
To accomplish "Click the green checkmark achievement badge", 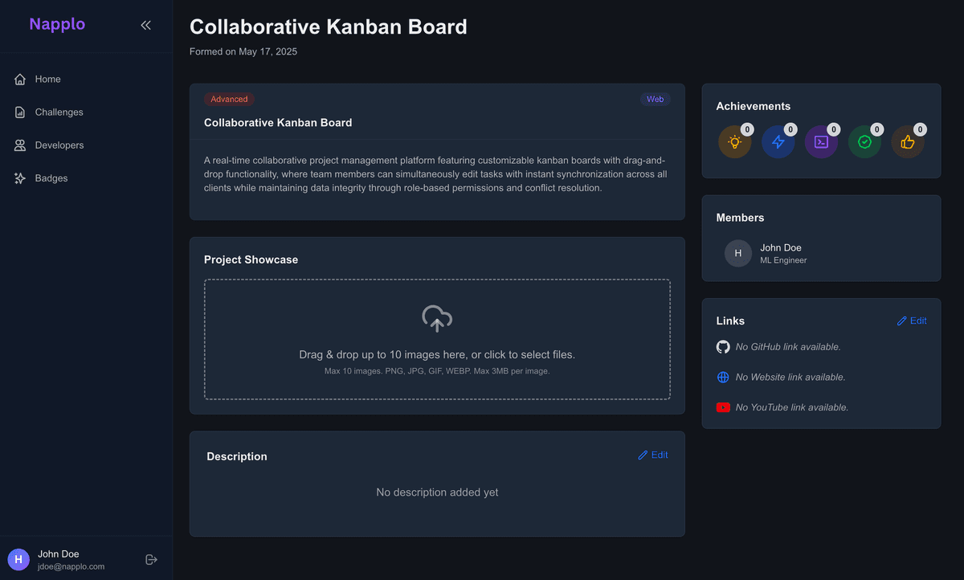I will tap(864, 142).
